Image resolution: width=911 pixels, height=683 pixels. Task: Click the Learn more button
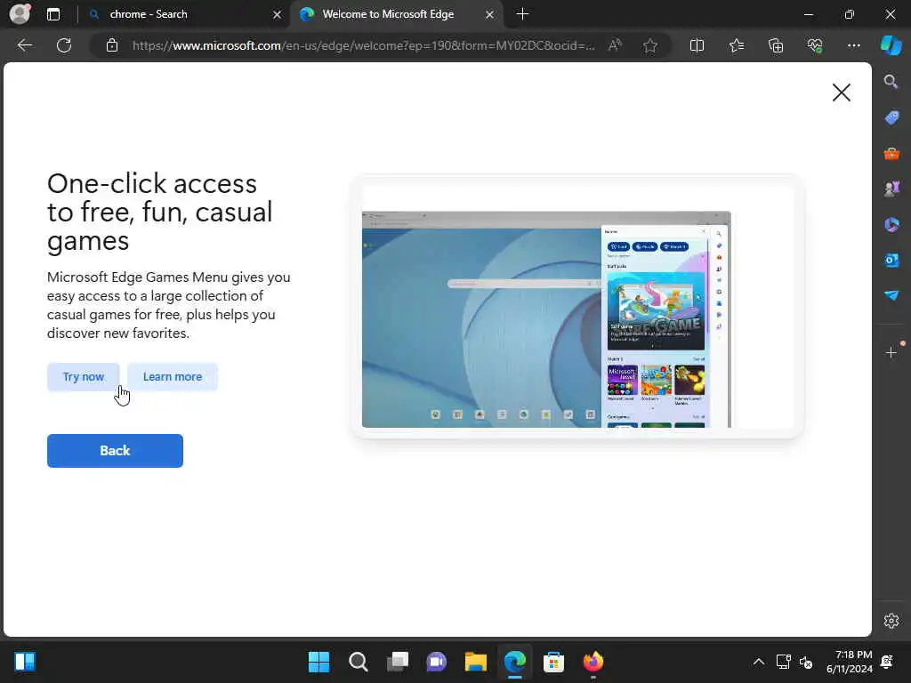click(173, 377)
